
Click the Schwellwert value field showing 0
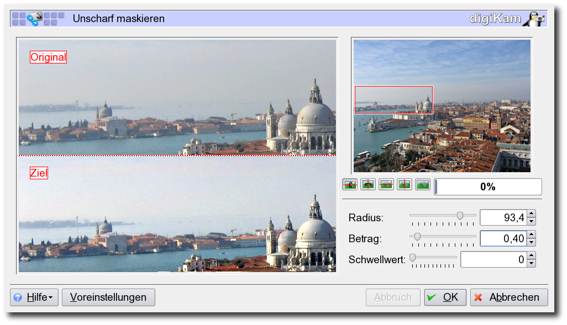click(493, 259)
